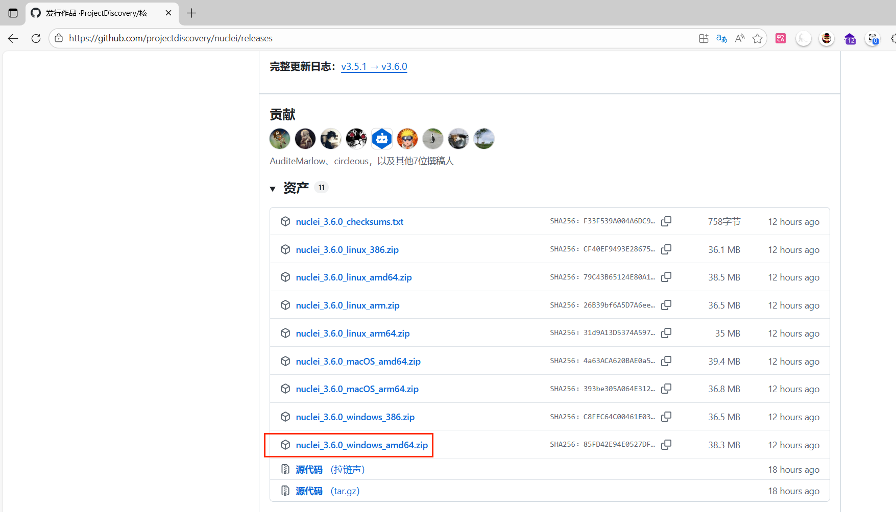
Task: Click the 贡献 contributors heading
Action: tap(282, 115)
